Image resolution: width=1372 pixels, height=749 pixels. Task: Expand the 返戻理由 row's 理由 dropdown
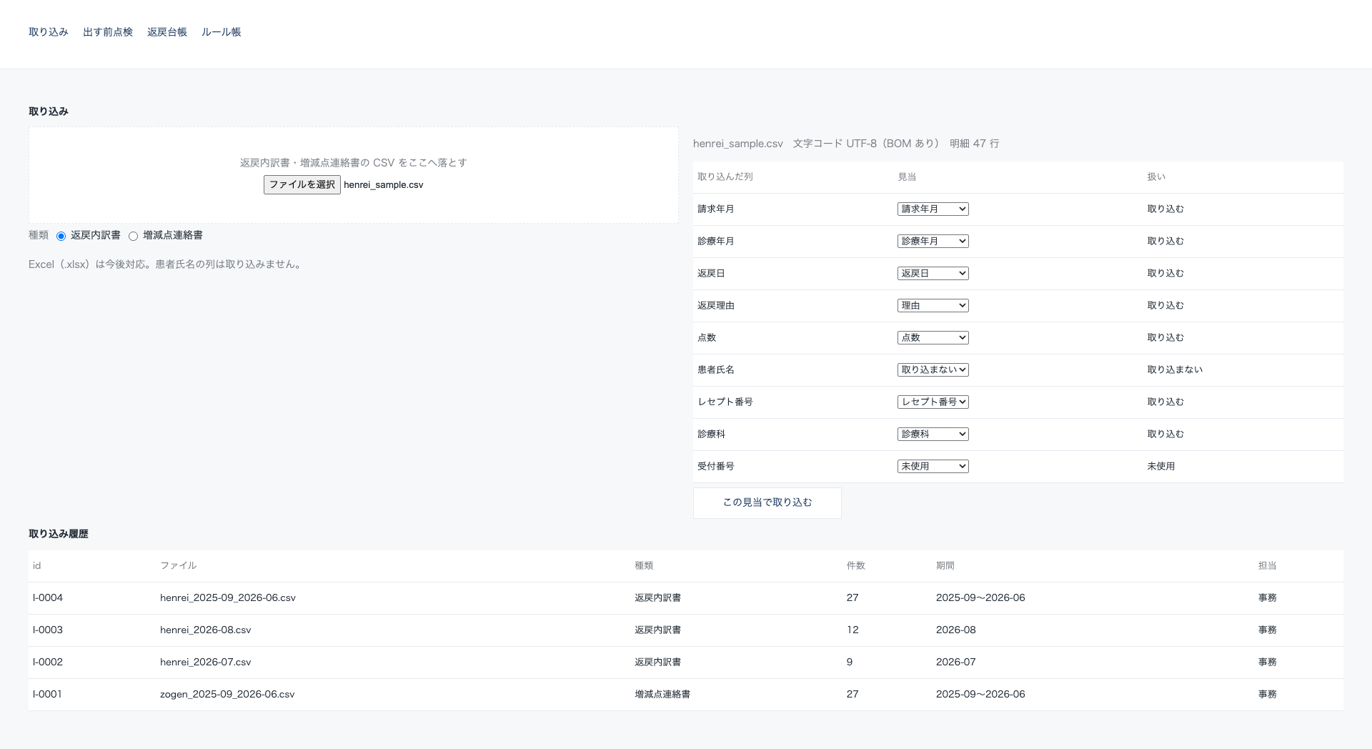pos(933,306)
